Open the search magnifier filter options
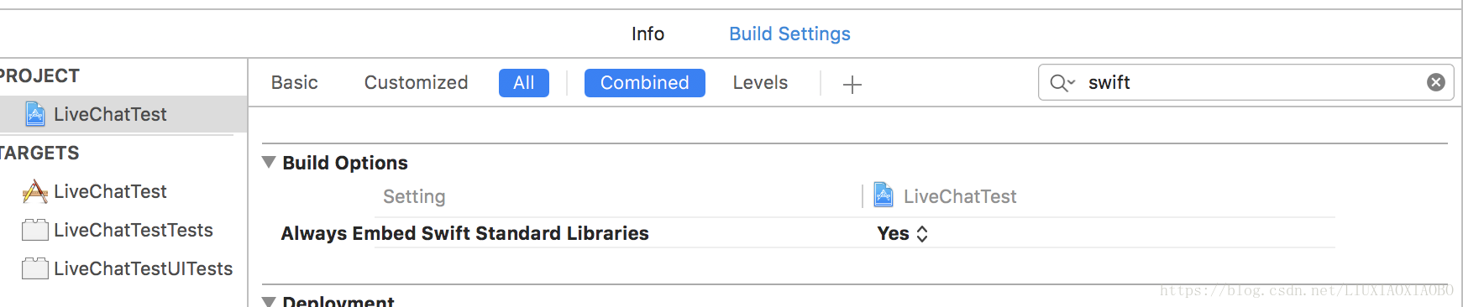Screen dimensions: 1463x307 tap(1062, 83)
